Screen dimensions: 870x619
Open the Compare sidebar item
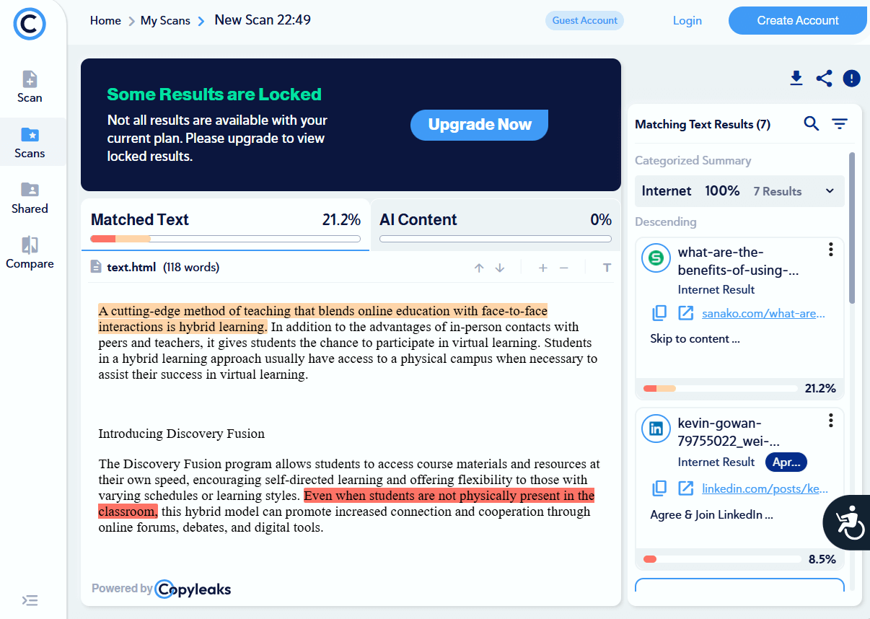[30, 253]
